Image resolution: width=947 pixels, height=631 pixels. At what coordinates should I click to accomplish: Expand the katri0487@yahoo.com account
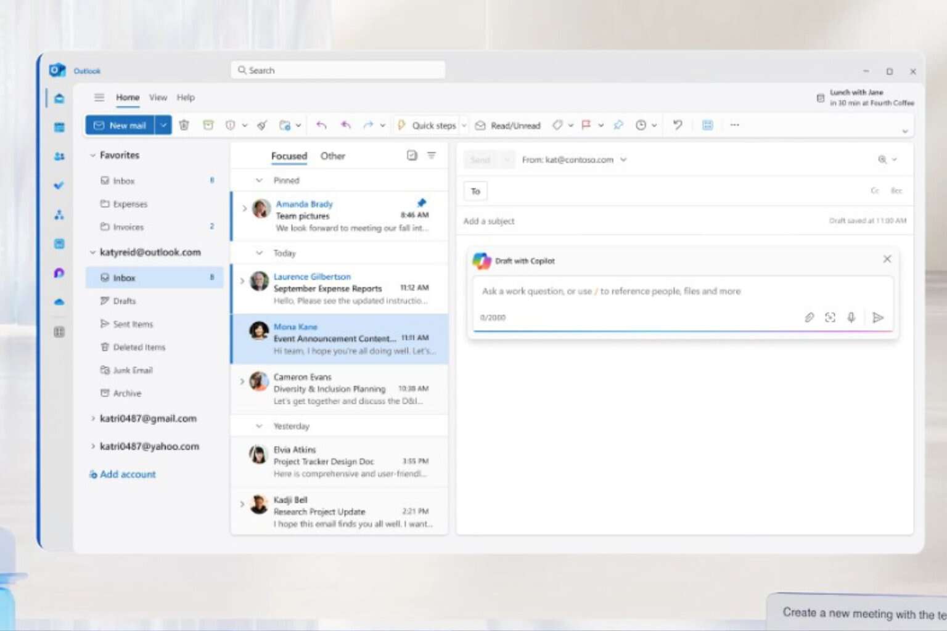coord(92,446)
